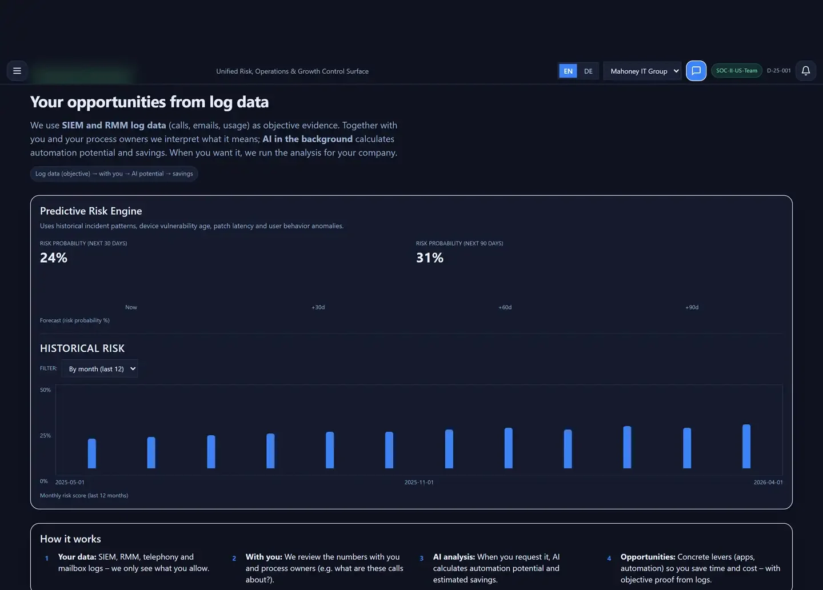823x590 pixels.
Task: Click the HISTORICAL RISK section title
Action: point(82,348)
